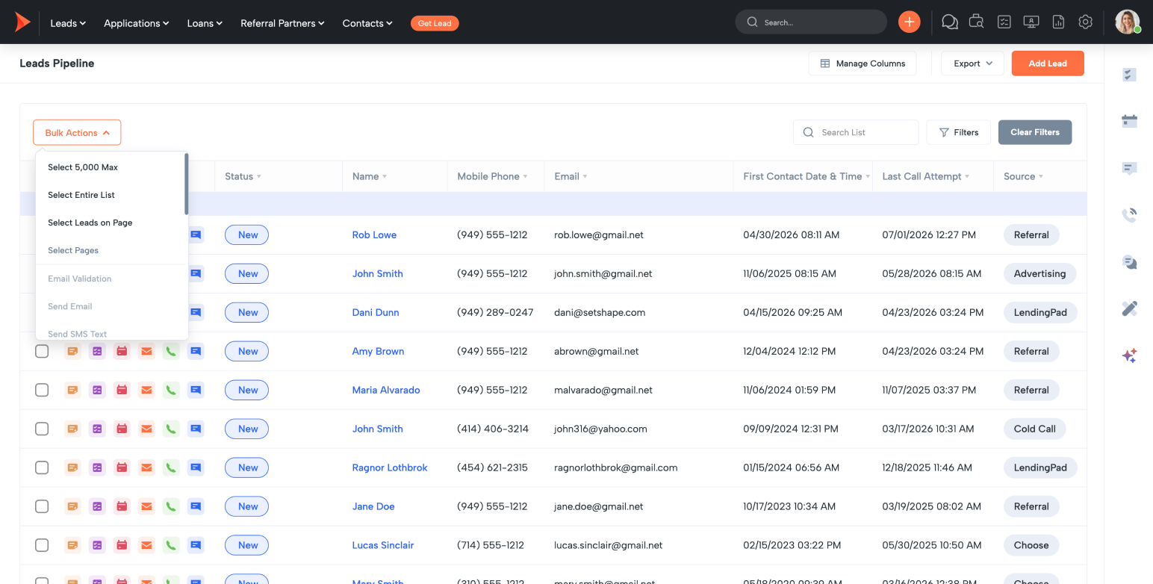Send SMS to Ragnor Lothbrok via blue icon
The width and height of the screenshot is (1153, 584).
pyautogui.click(x=196, y=467)
